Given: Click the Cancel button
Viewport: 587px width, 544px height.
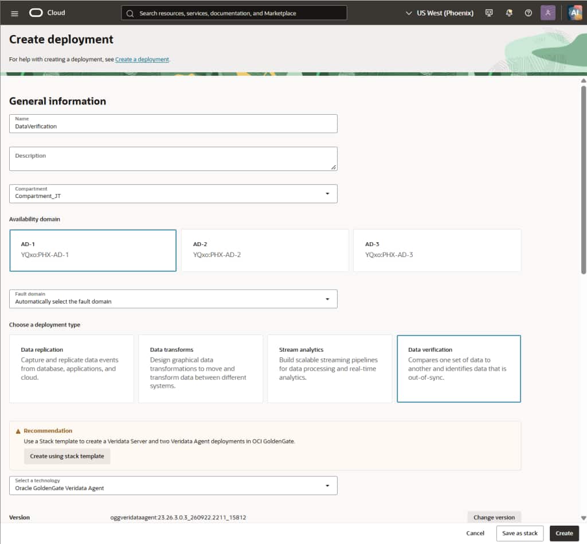Looking at the screenshot, I should [x=475, y=533].
